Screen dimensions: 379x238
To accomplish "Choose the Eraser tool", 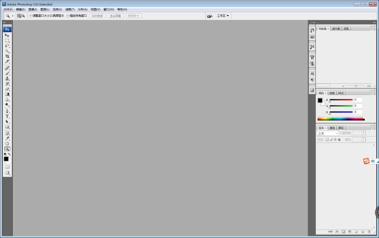I will click(7, 89).
